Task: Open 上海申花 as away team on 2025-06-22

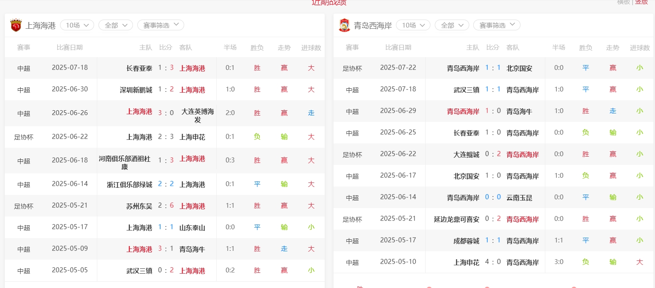Action: (192, 137)
